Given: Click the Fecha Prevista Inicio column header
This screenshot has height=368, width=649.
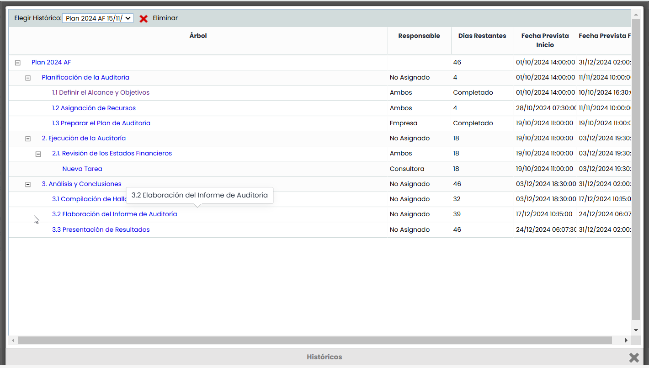Looking at the screenshot, I should [x=545, y=40].
